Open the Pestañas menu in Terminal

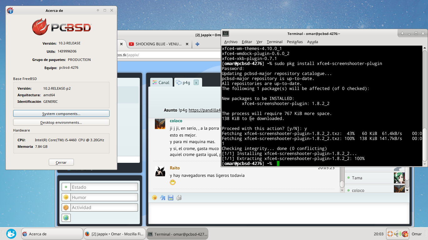point(295,42)
